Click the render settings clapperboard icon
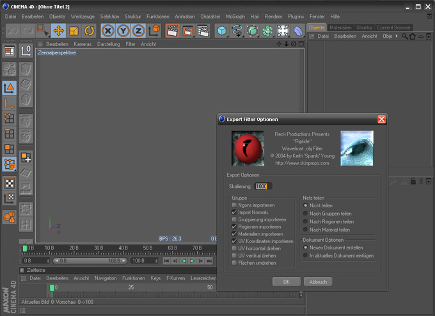The width and height of the screenshot is (435, 316). click(x=203, y=31)
